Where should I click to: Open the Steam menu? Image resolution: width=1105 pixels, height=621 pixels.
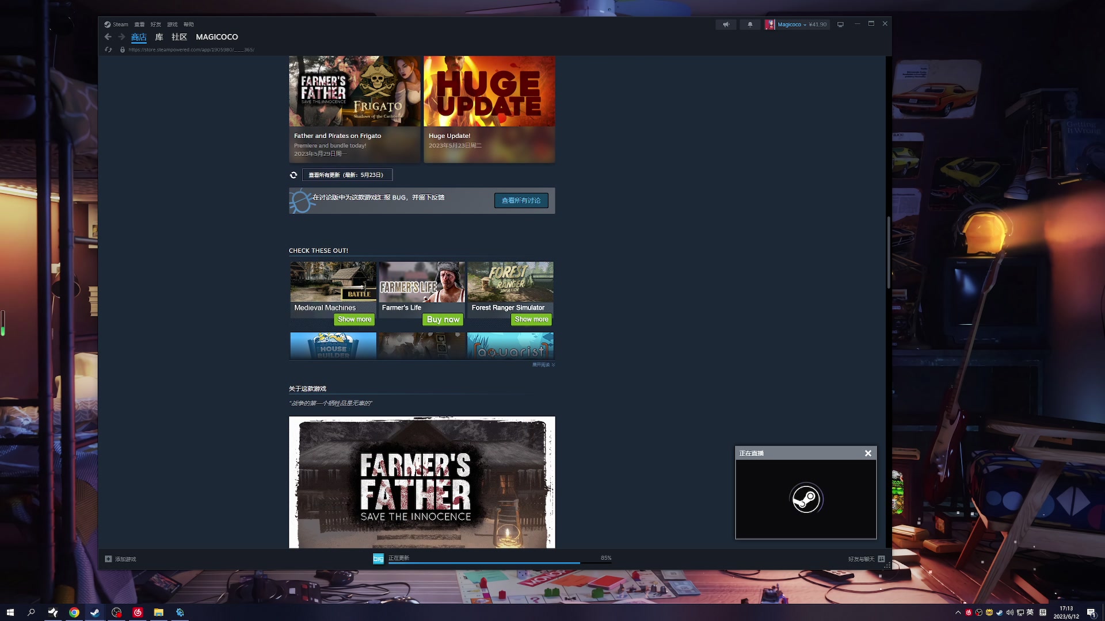(117, 24)
